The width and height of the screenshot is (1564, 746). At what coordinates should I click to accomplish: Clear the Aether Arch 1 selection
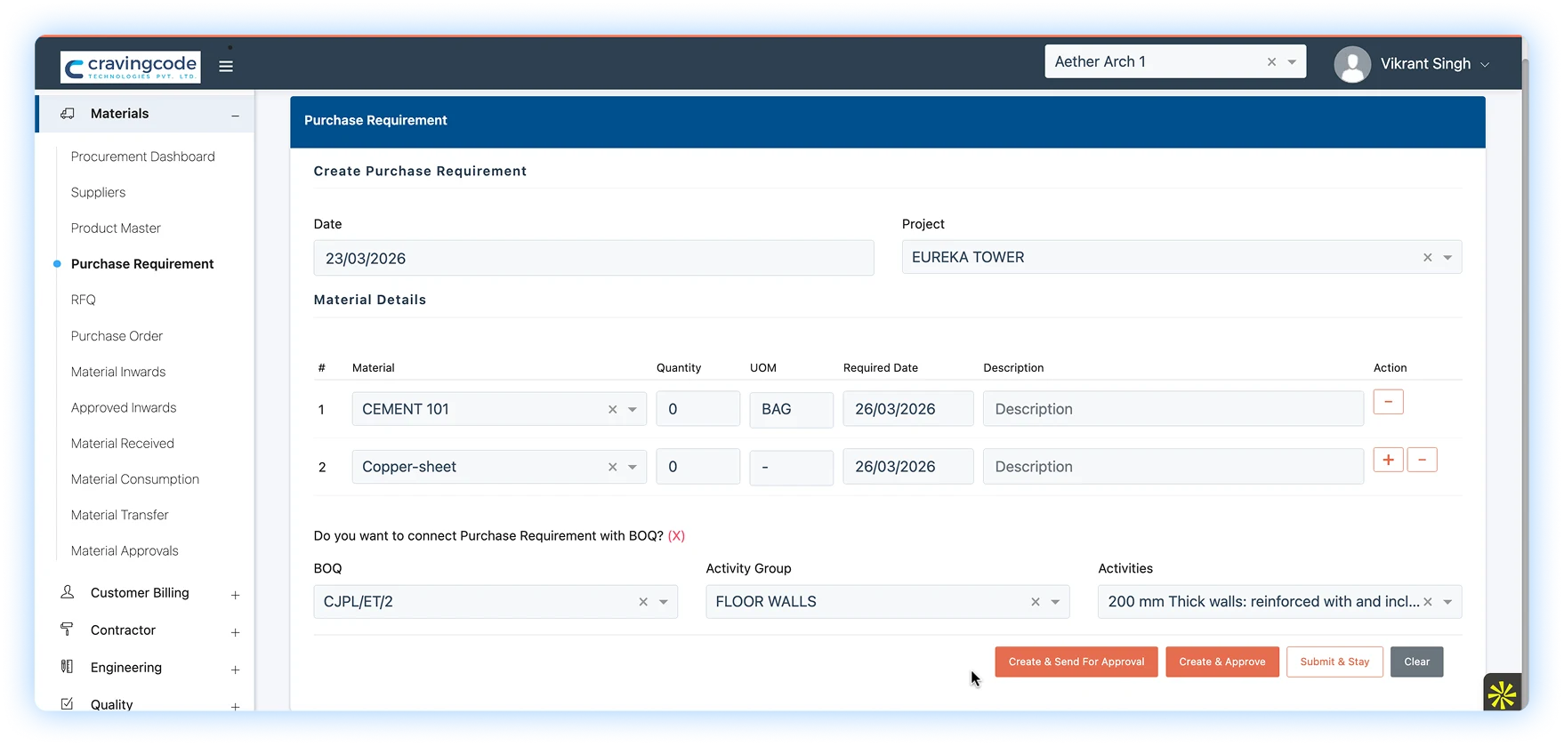click(x=1271, y=61)
